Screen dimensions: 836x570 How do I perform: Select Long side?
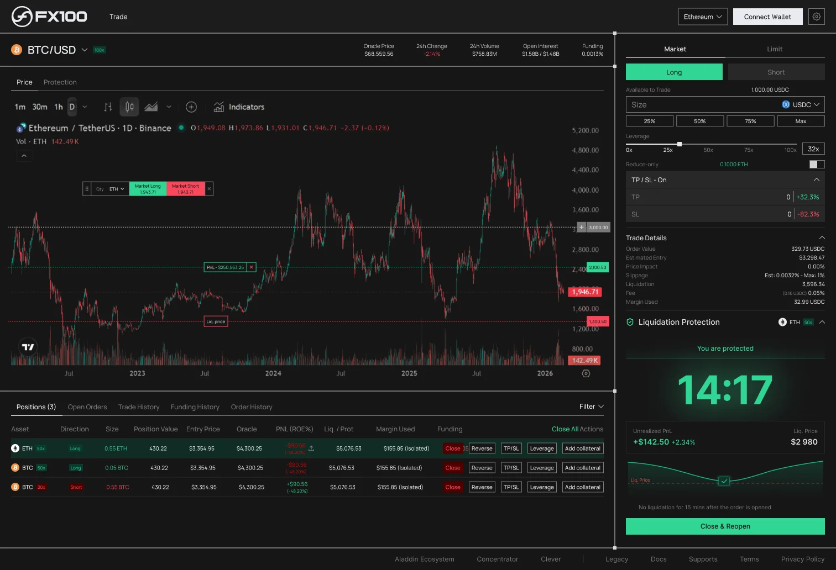(674, 72)
